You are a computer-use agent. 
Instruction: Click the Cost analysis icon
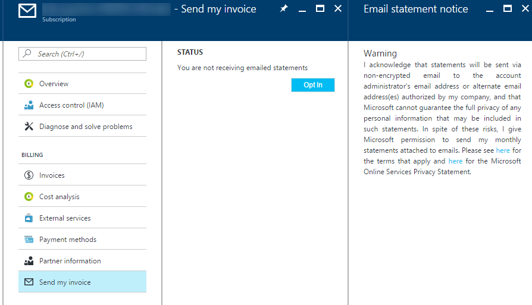[x=29, y=197]
